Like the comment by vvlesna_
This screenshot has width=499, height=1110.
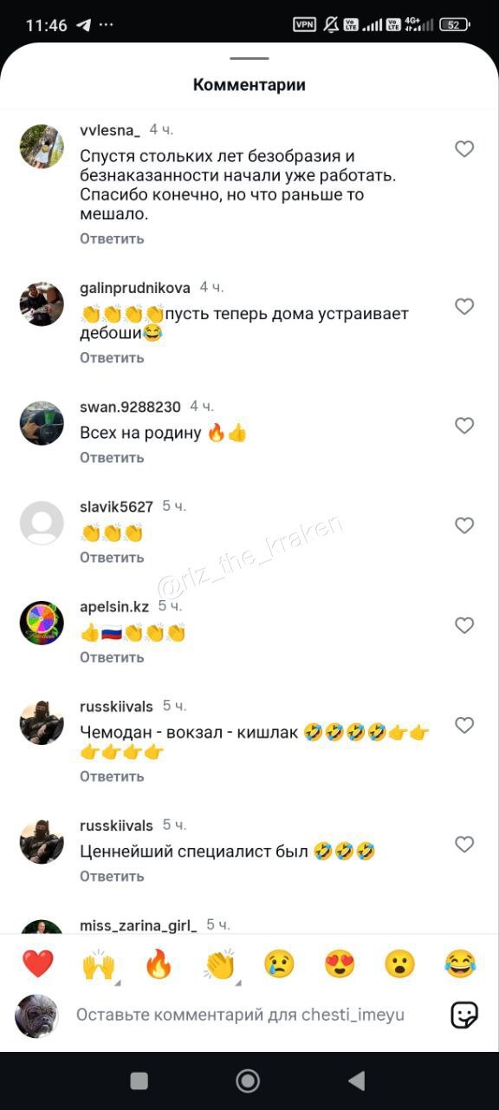coord(464,149)
